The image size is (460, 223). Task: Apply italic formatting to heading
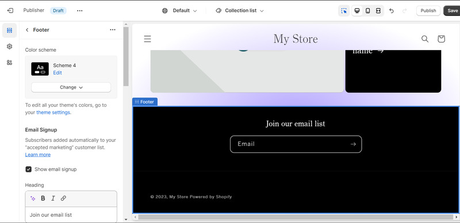(x=53, y=198)
